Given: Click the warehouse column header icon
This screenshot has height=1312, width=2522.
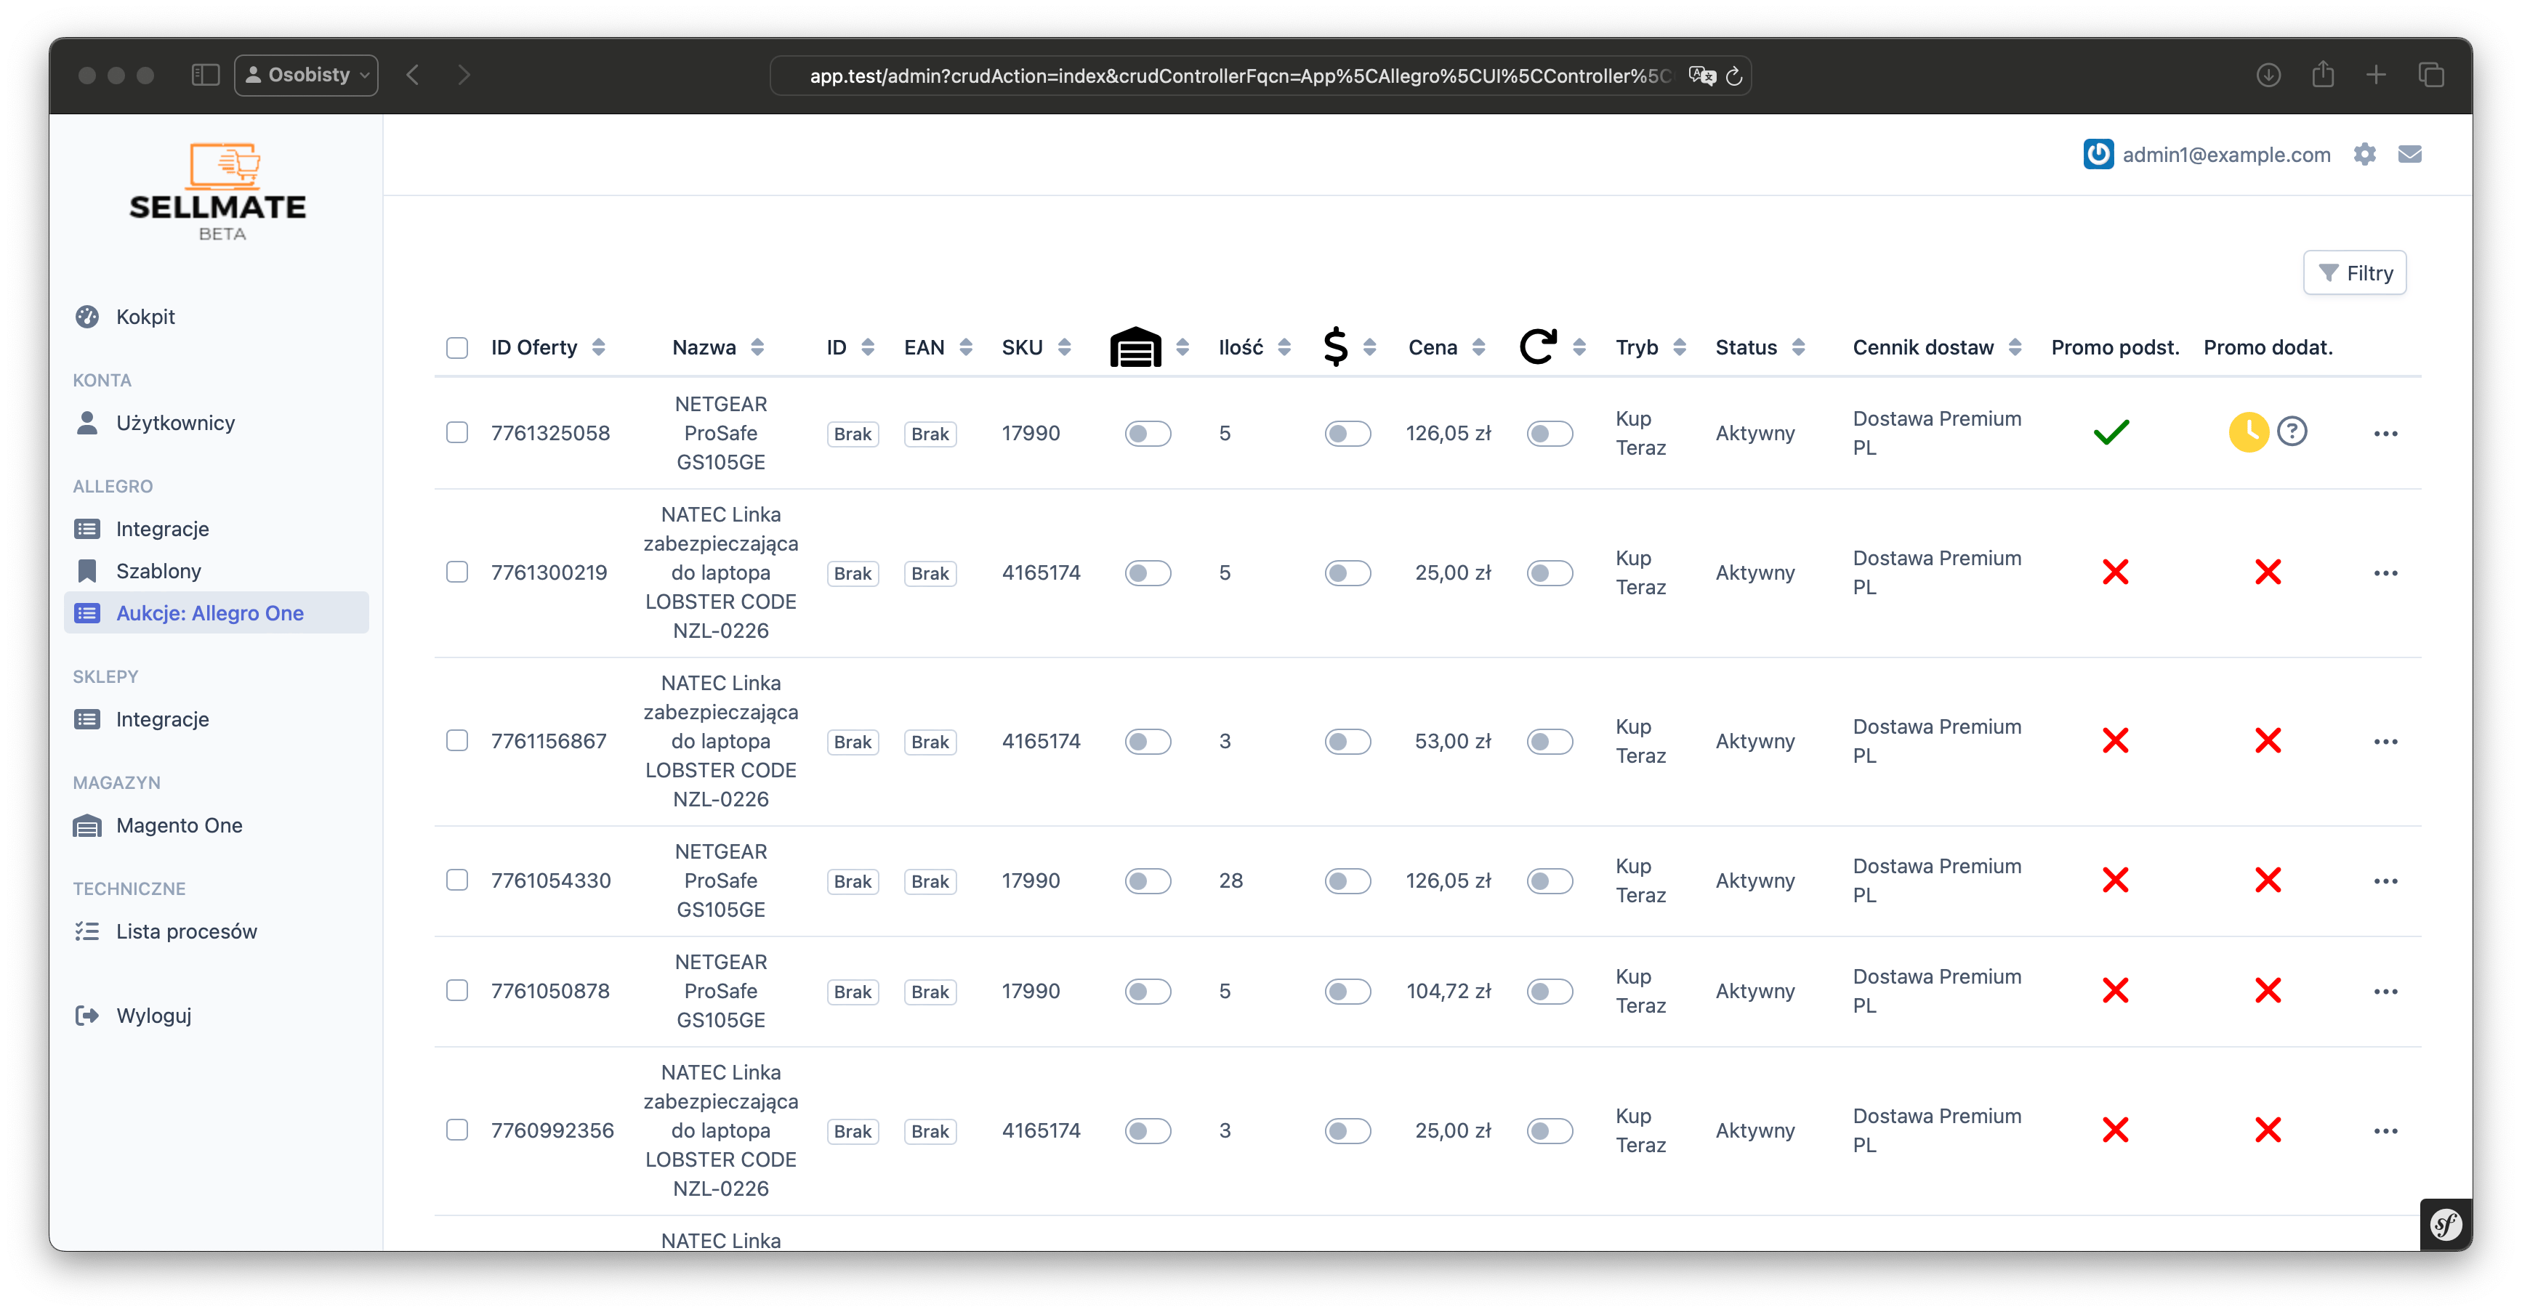Looking at the screenshot, I should coord(1135,347).
